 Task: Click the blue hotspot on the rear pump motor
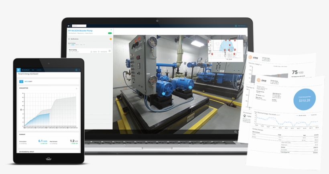pos(190,87)
